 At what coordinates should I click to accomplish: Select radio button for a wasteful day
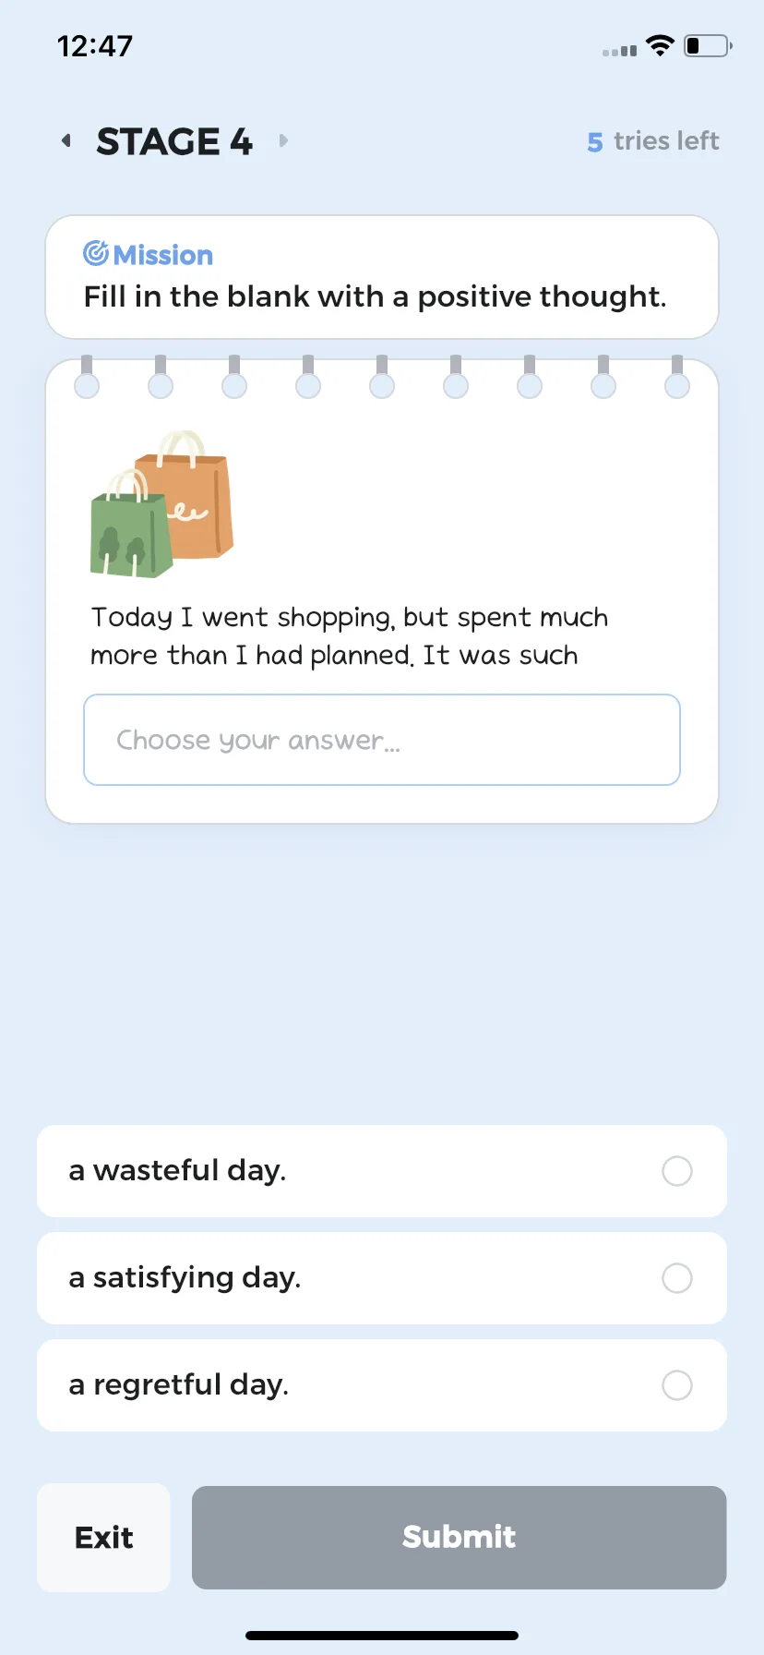pos(677,1171)
